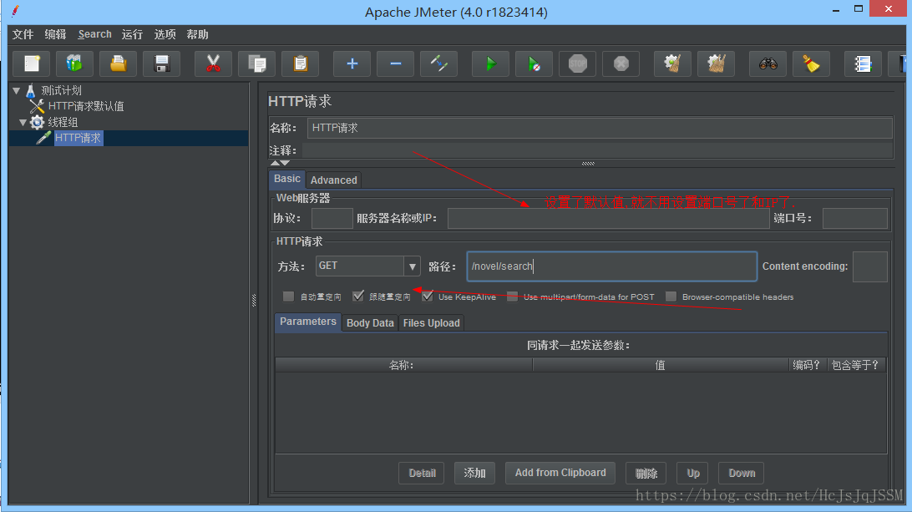Click the Clear All results icon
The image size is (912, 512).
click(x=716, y=63)
